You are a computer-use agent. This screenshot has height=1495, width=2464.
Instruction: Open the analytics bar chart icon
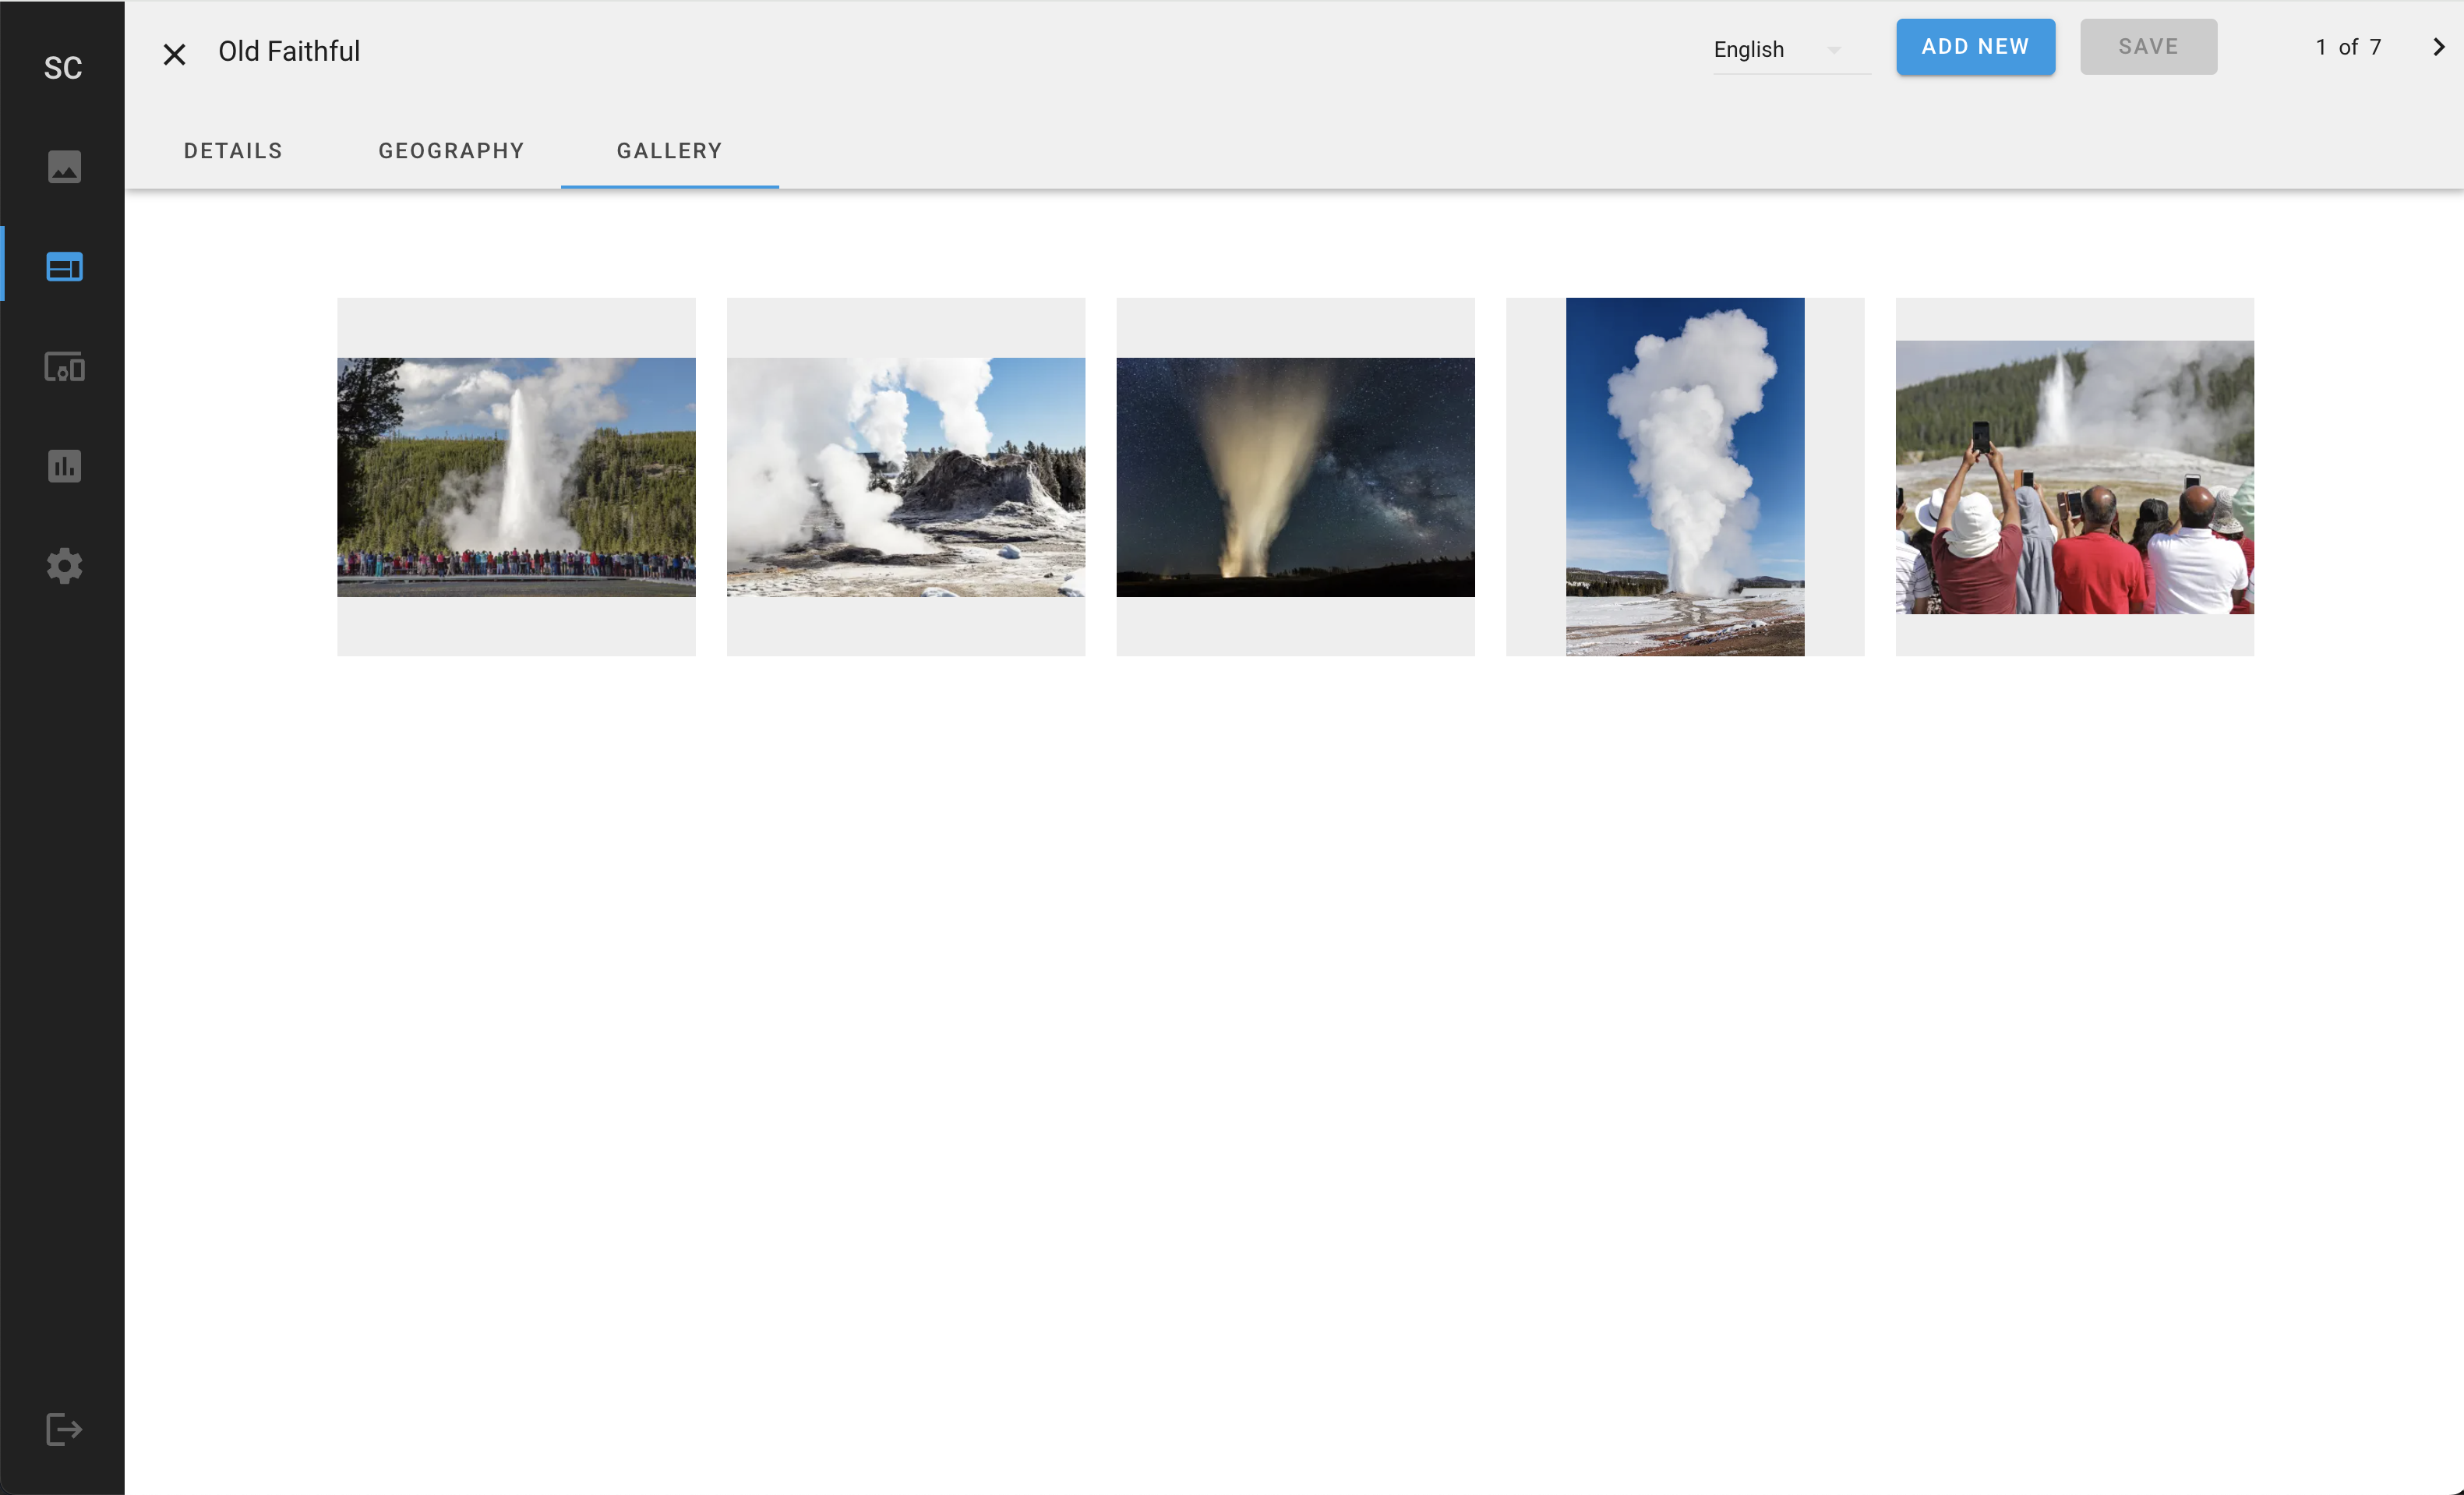pyautogui.click(x=64, y=466)
